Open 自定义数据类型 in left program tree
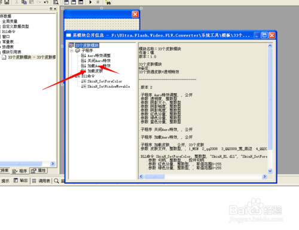Image resolution: width=299 pixels, height=230 pixels. (16, 26)
